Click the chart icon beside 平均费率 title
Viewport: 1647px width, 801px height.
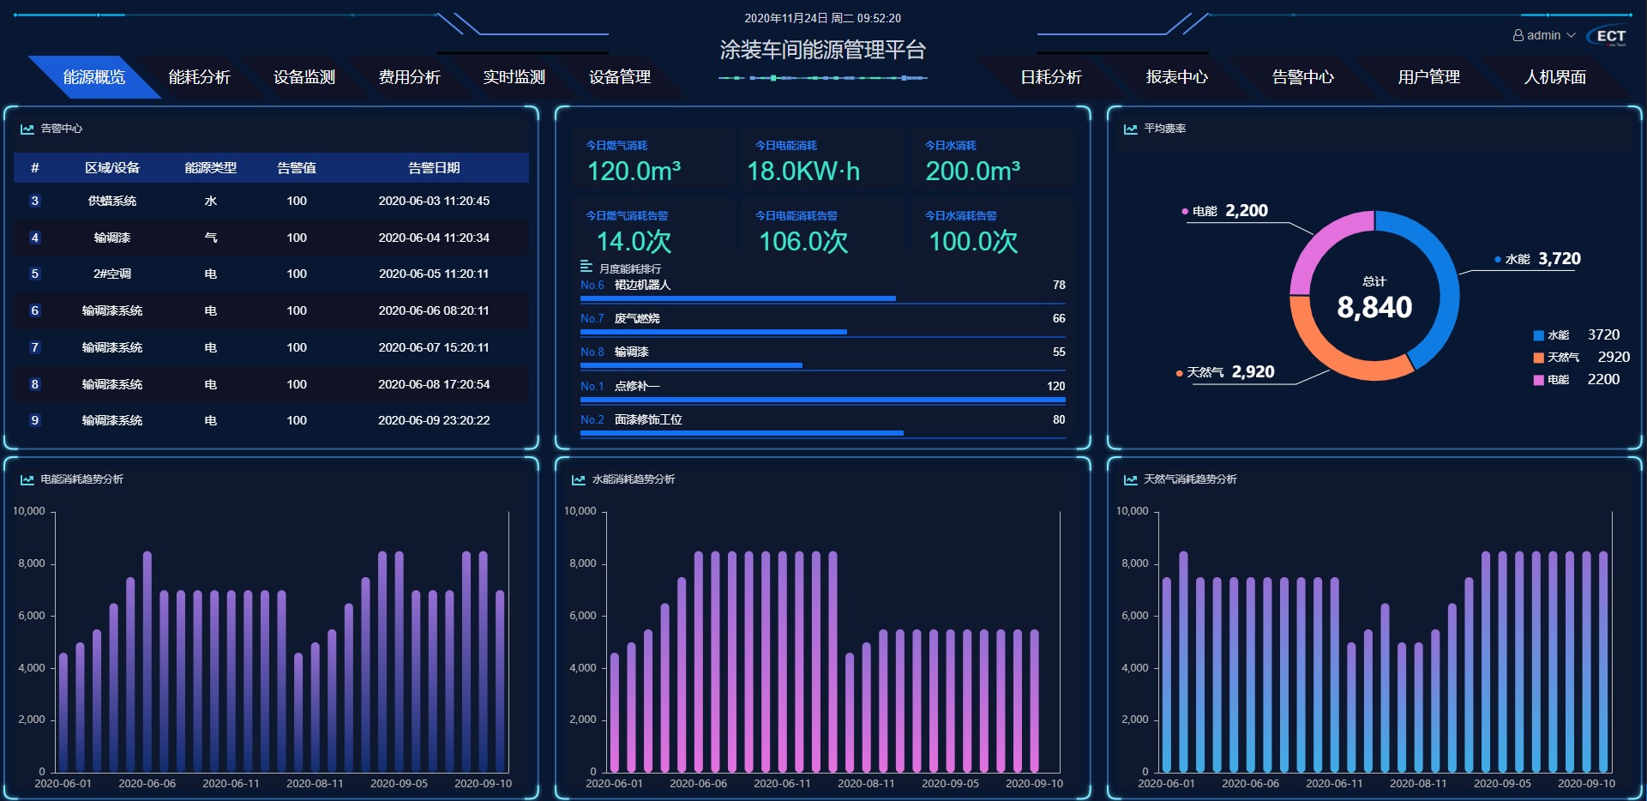point(1130,129)
